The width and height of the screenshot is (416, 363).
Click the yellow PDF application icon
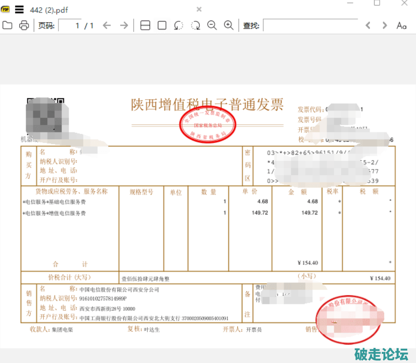pyautogui.click(x=6, y=10)
